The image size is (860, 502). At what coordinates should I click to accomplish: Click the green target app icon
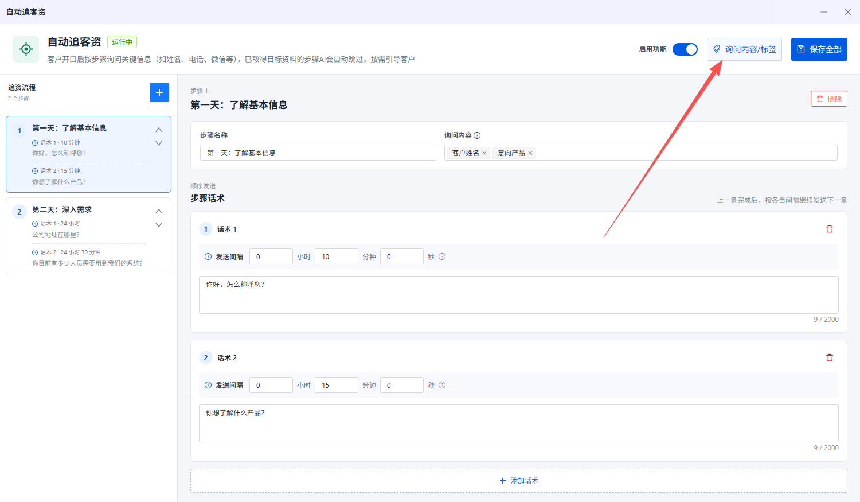coord(26,49)
